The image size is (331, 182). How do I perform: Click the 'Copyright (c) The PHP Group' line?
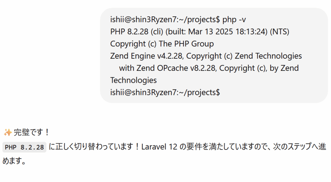[x=162, y=44]
